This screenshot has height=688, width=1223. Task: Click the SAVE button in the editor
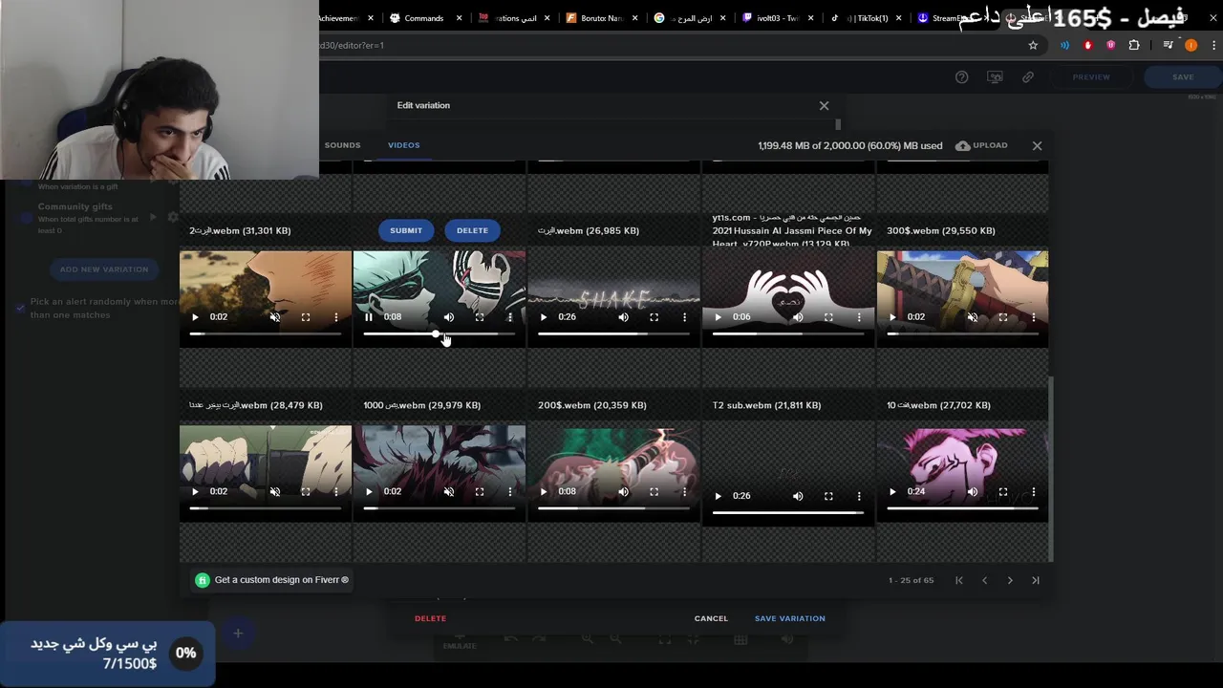pos(1183,77)
